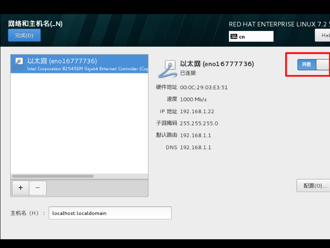The image size is (330, 248).
Task: Click the IP address value 192.168.1.22
Action: 197,111
